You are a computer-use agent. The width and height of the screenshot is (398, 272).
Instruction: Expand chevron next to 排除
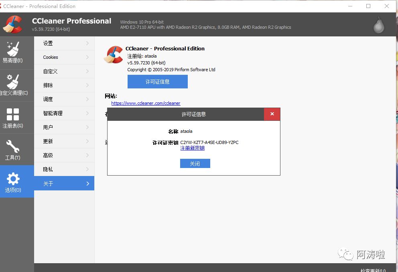(87, 85)
